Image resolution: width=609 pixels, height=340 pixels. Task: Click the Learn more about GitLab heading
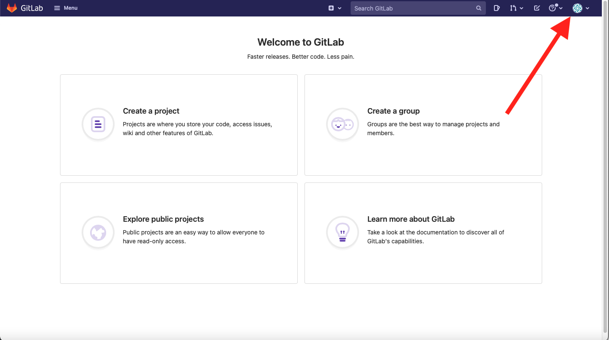pyautogui.click(x=411, y=219)
